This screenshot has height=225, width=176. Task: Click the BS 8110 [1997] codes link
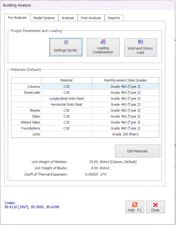[16, 207]
